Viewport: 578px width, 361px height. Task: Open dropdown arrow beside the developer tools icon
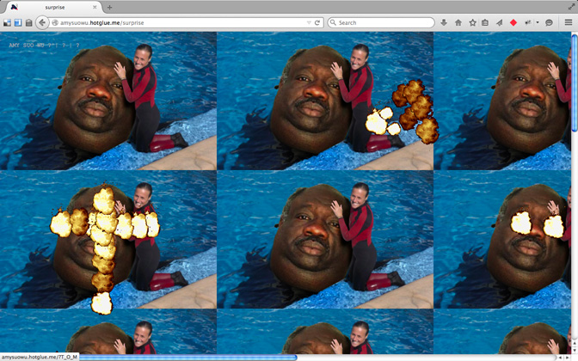tap(538, 23)
